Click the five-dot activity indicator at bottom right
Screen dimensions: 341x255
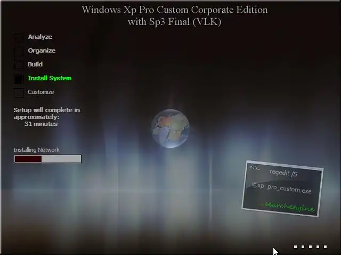310,246
